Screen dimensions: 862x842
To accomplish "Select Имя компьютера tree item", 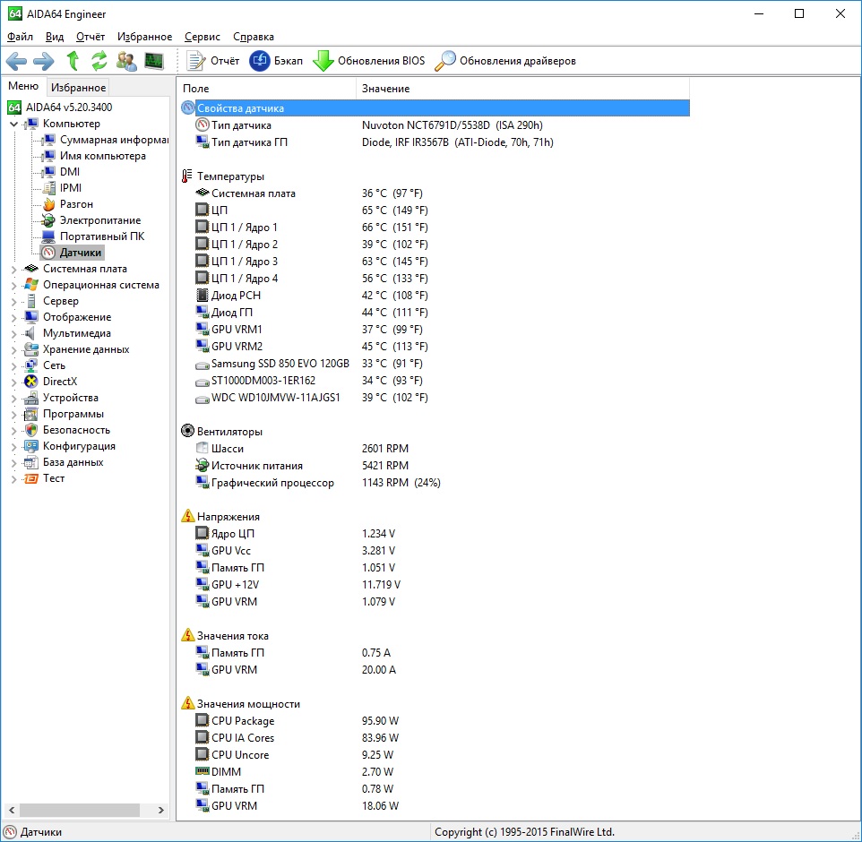I will pos(103,156).
